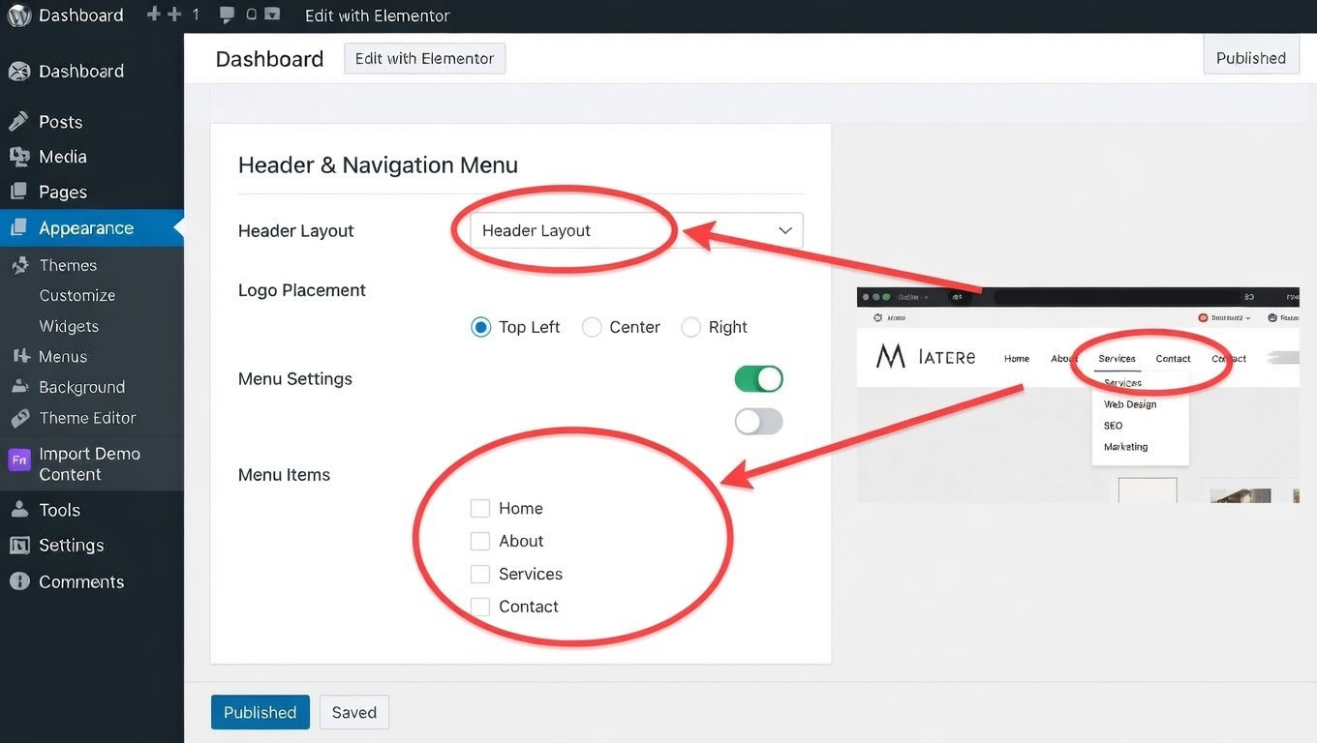The image size is (1317, 743).
Task: Click the Edit with Elementor button beside heading
Action: click(x=424, y=58)
